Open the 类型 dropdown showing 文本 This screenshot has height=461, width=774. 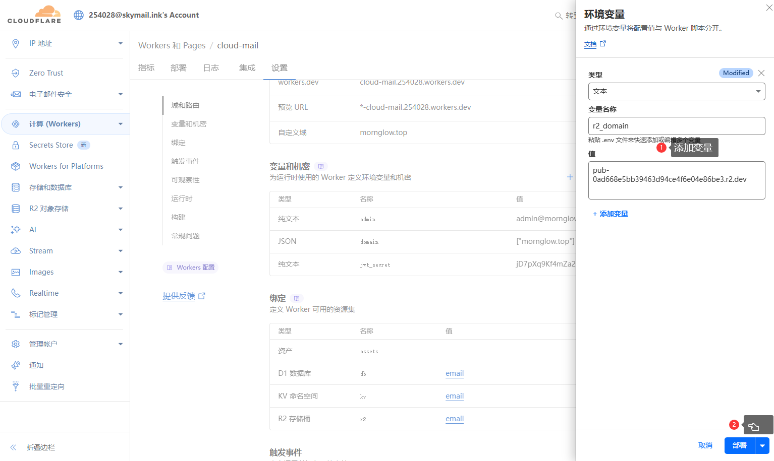pos(676,91)
